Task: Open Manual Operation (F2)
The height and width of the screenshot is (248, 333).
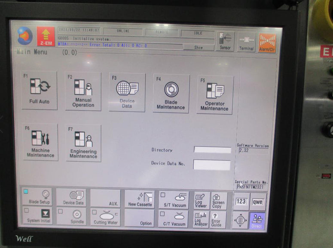Action: tap(83, 91)
